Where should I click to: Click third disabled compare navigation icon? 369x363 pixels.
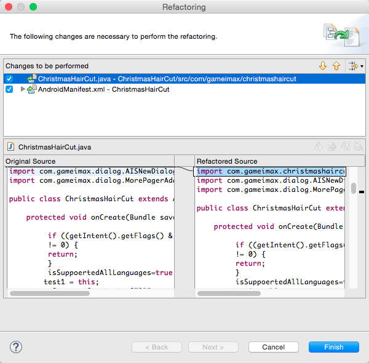[345, 146]
